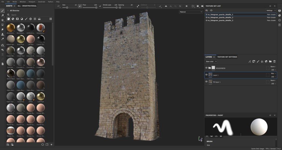282x150 pixels.
Task: Add a paint layer in Layers panel
Action: click(x=258, y=61)
